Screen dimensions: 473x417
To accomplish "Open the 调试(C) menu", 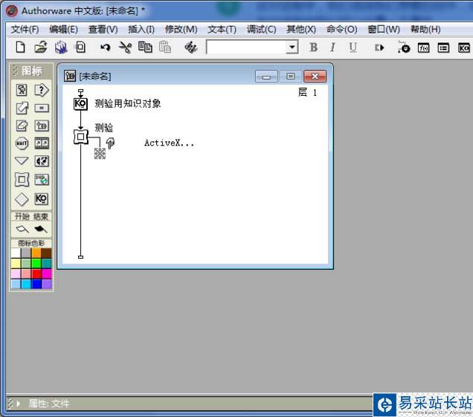I will coord(262,30).
